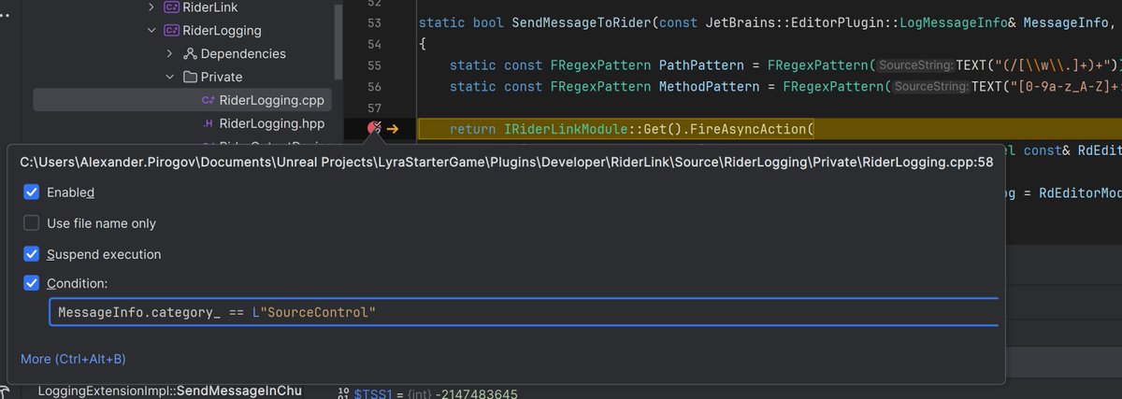Click the SourceString inlay hint on line 56
Screen dimensions: 1122x399
(931, 87)
